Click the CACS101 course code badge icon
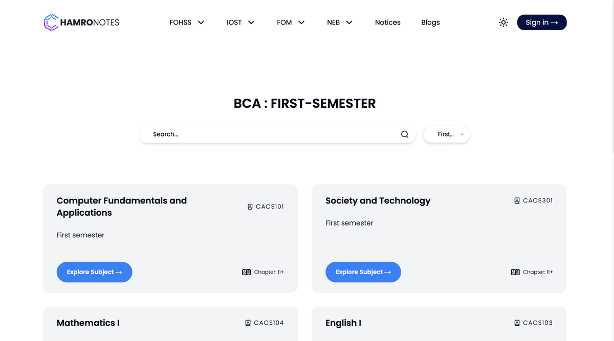The height and width of the screenshot is (341, 614). click(x=250, y=207)
